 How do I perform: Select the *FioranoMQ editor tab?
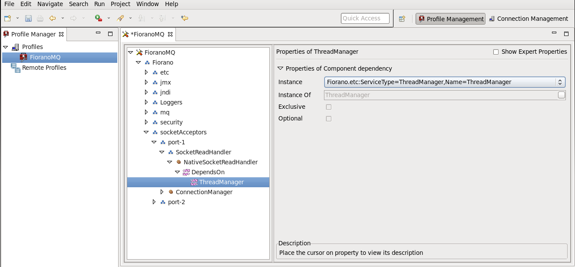click(x=148, y=34)
